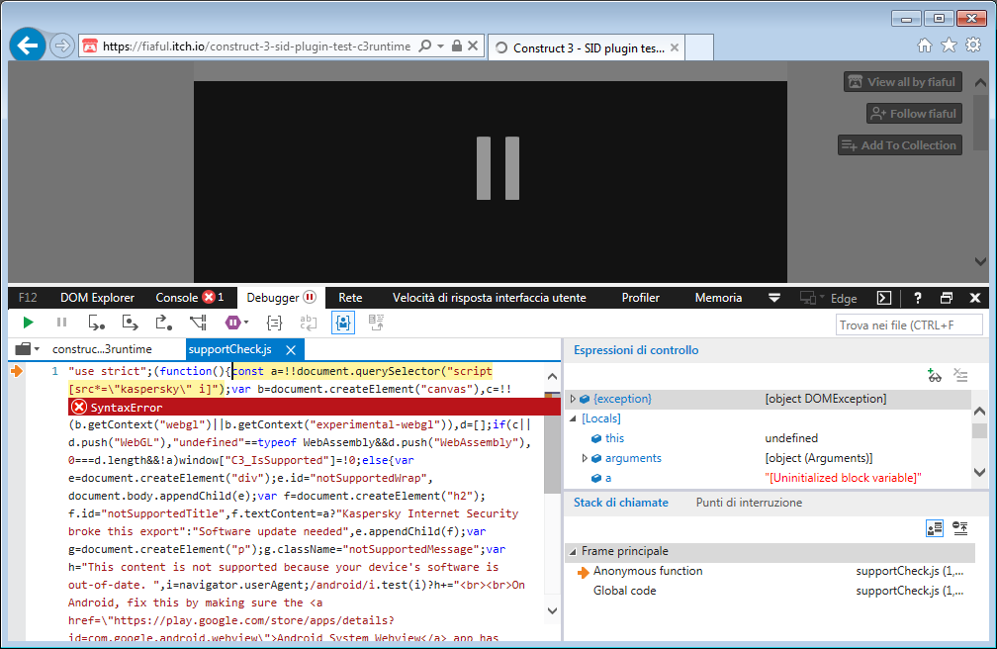
Task: Click the Add To Collection button
Action: point(900,145)
